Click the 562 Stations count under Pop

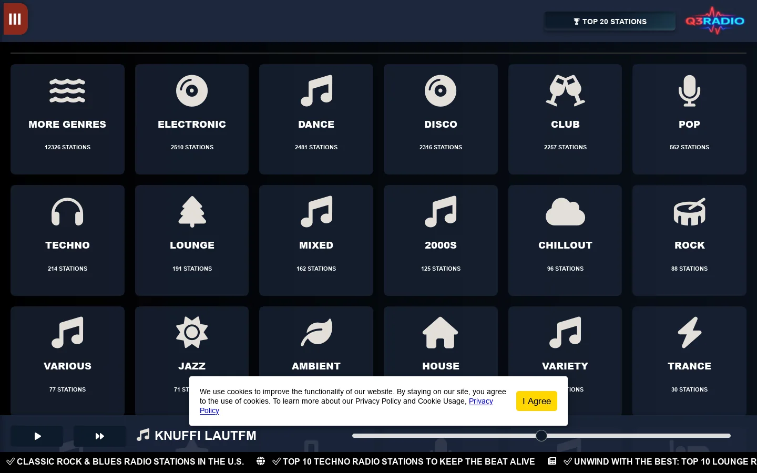click(689, 147)
